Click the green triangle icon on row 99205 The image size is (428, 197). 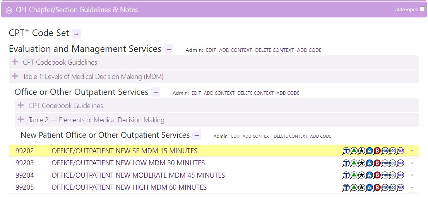(x=354, y=187)
